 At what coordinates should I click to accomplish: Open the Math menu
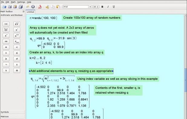(x=13, y=2)
